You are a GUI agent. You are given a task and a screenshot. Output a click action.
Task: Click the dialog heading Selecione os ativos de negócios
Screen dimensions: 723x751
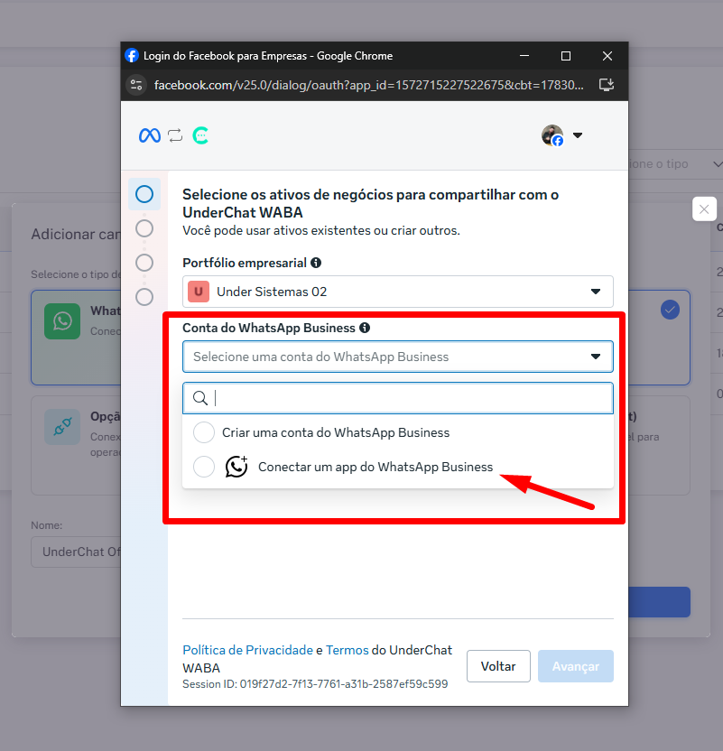(370, 203)
